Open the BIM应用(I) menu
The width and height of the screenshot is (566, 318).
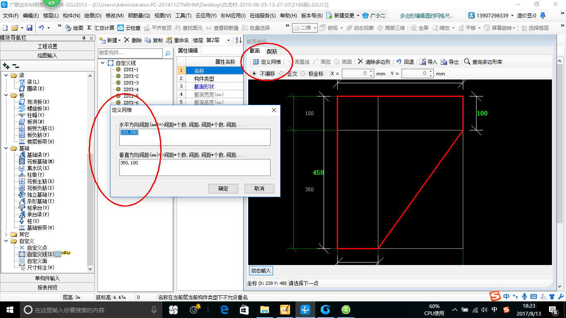(233, 16)
